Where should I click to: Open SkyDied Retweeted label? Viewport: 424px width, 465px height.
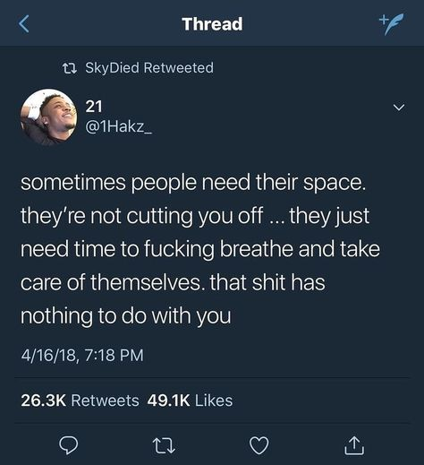pyautogui.click(x=149, y=67)
